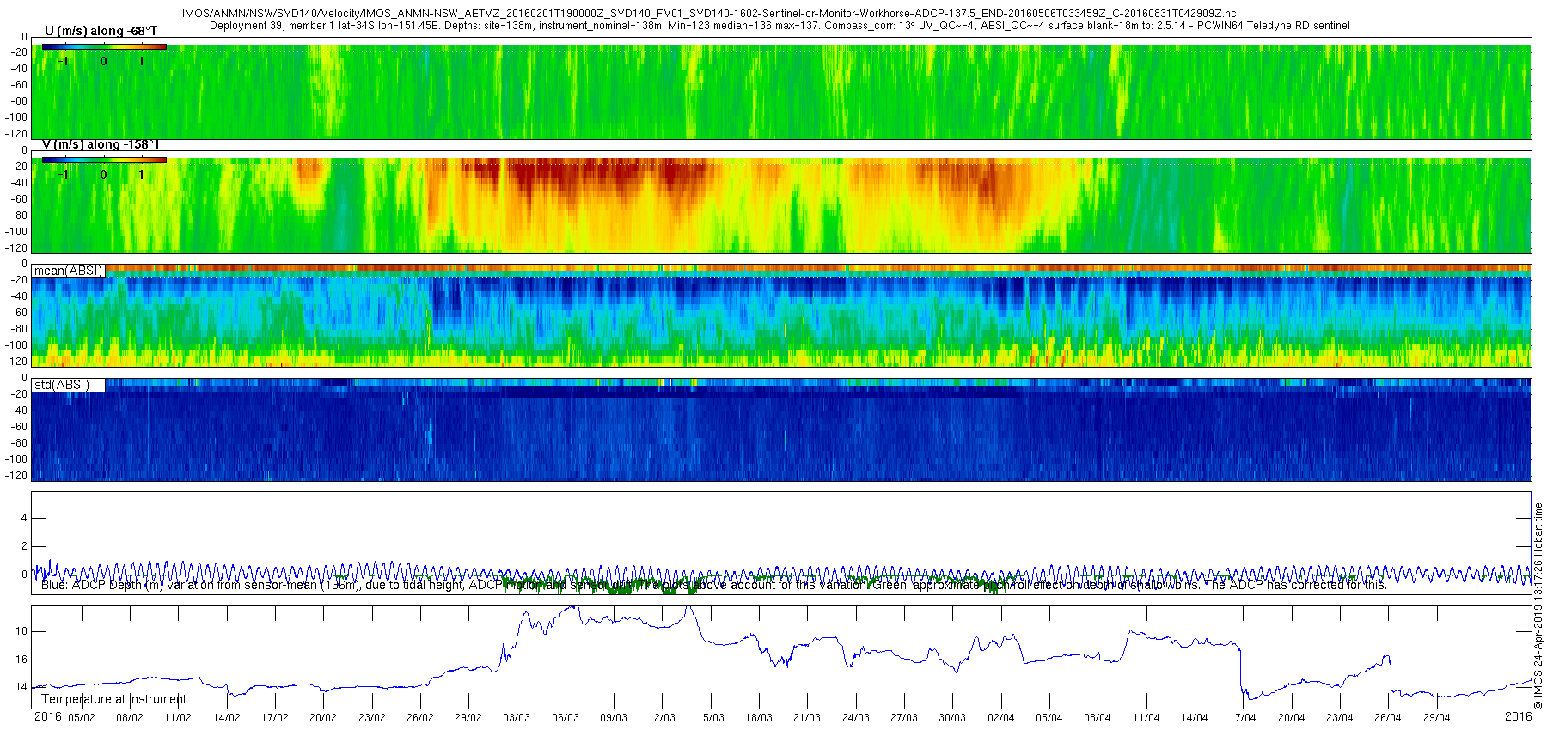The height and width of the screenshot is (730, 1547).
Task: Click the '02/04' date tick label
Action: 1001,718
